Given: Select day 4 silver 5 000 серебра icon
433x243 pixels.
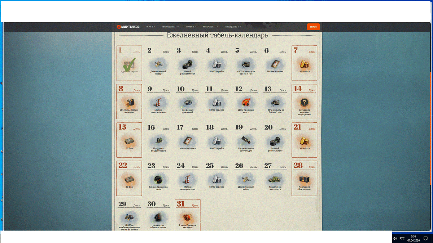Looking at the screenshot, I should coord(217,64).
